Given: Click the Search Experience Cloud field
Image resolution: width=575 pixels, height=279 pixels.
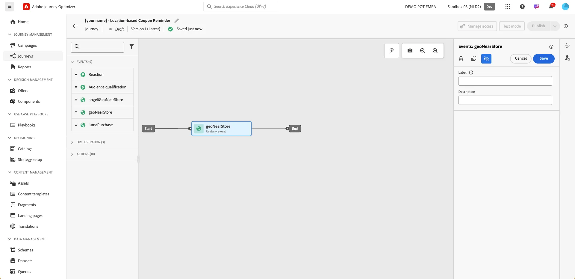Looking at the screenshot, I should coord(241,7).
